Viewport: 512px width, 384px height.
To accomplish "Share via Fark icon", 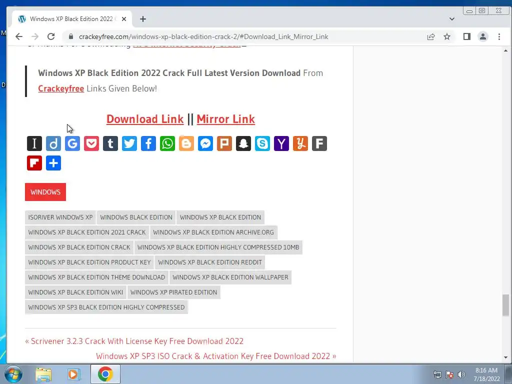I will [319, 143].
